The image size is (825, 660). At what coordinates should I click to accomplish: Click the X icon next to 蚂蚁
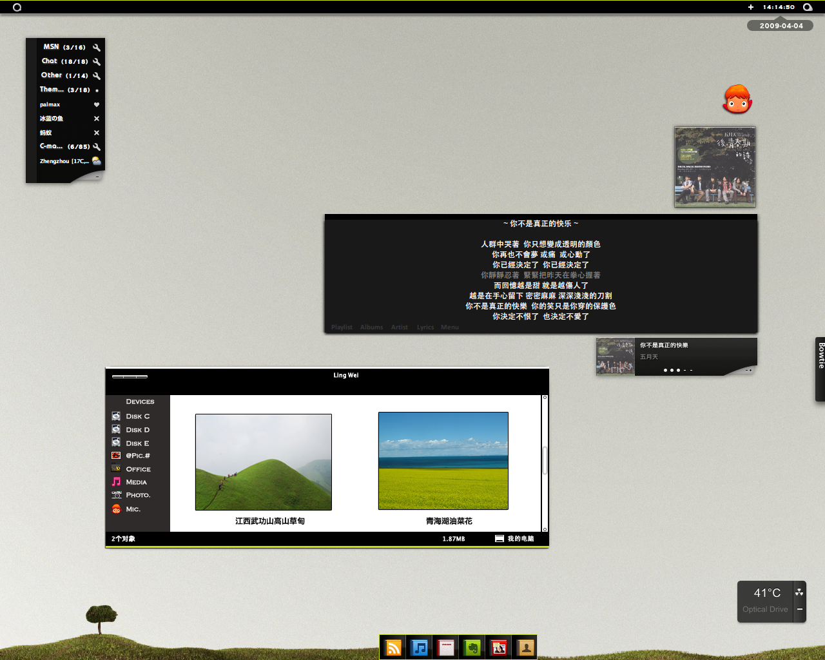click(x=97, y=133)
